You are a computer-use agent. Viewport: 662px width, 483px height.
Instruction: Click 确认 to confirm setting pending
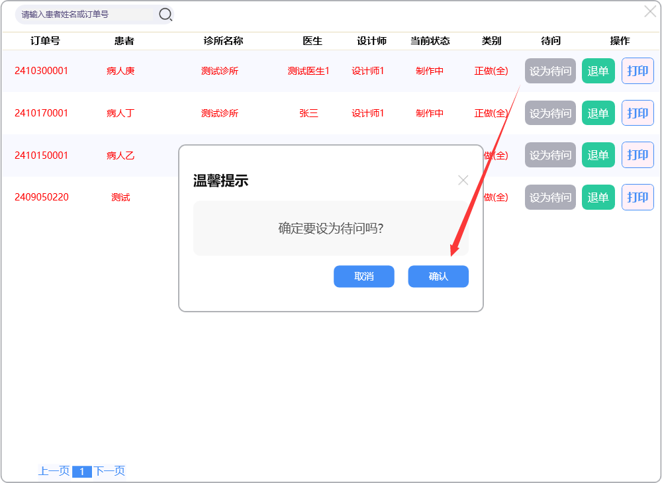pyautogui.click(x=438, y=277)
